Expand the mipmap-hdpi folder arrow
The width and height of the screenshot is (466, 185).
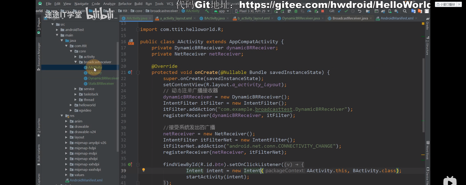66,148
